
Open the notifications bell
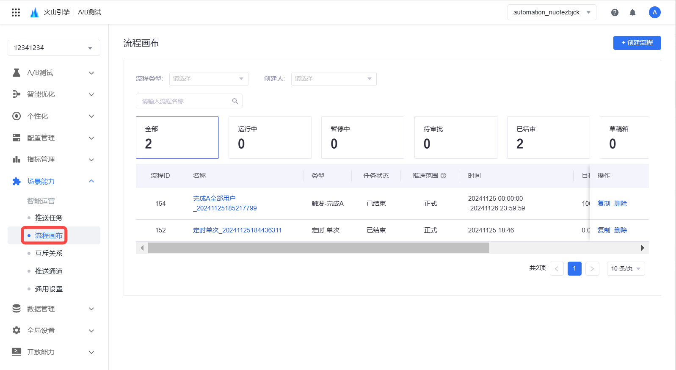632,12
